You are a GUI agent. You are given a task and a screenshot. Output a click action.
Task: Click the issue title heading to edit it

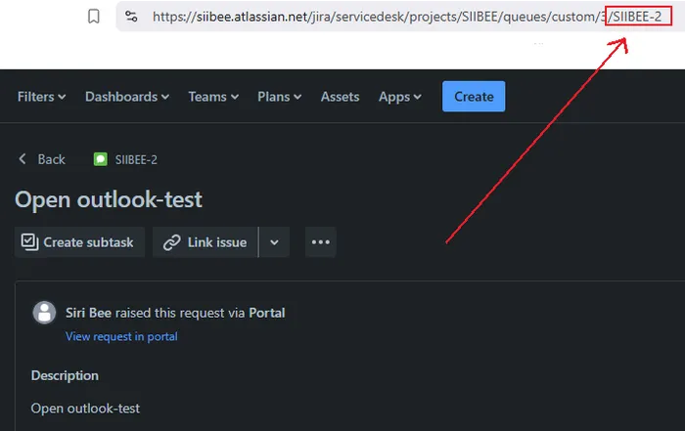(109, 199)
